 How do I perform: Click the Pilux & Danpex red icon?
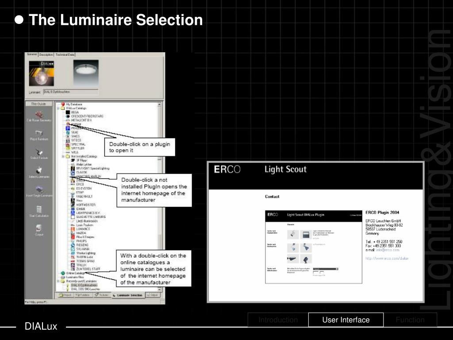(73, 237)
